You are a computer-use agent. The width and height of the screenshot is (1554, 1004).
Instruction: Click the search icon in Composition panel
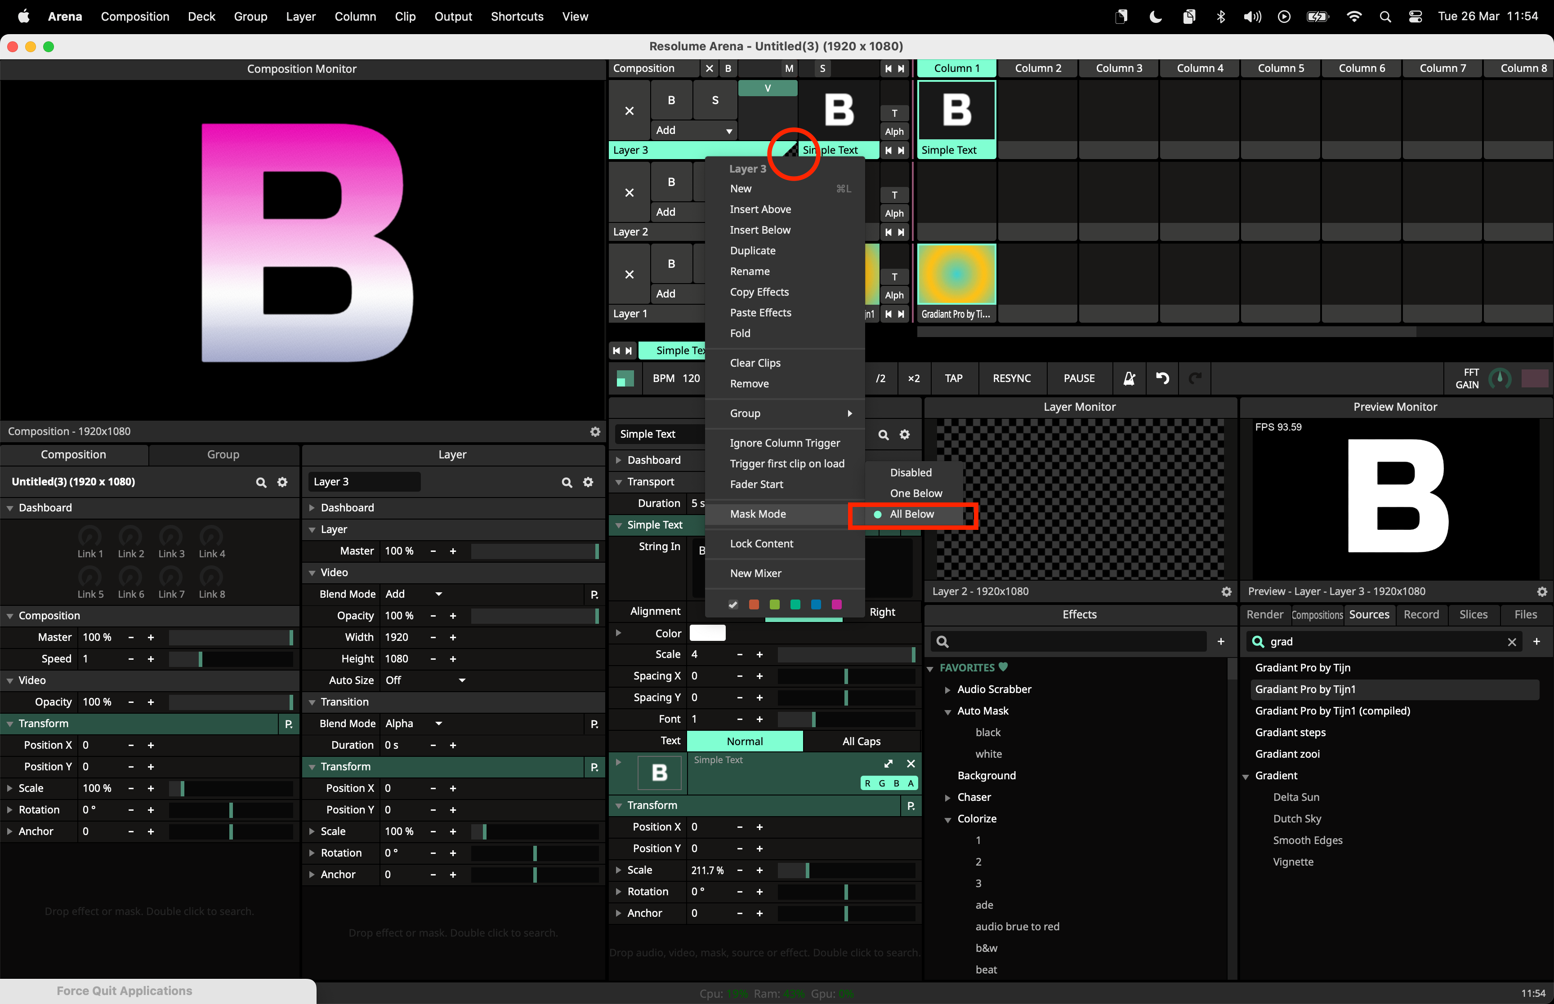click(x=261, y=482)
